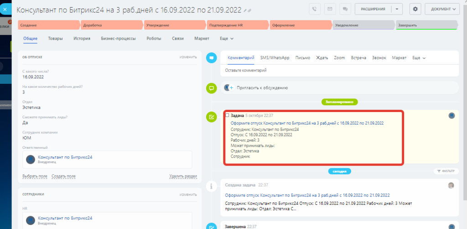Viewport: 467px width, 229px height.
Task: Click avatar at right of planned task
Action: pyautogui.click(x=451, y=115)
